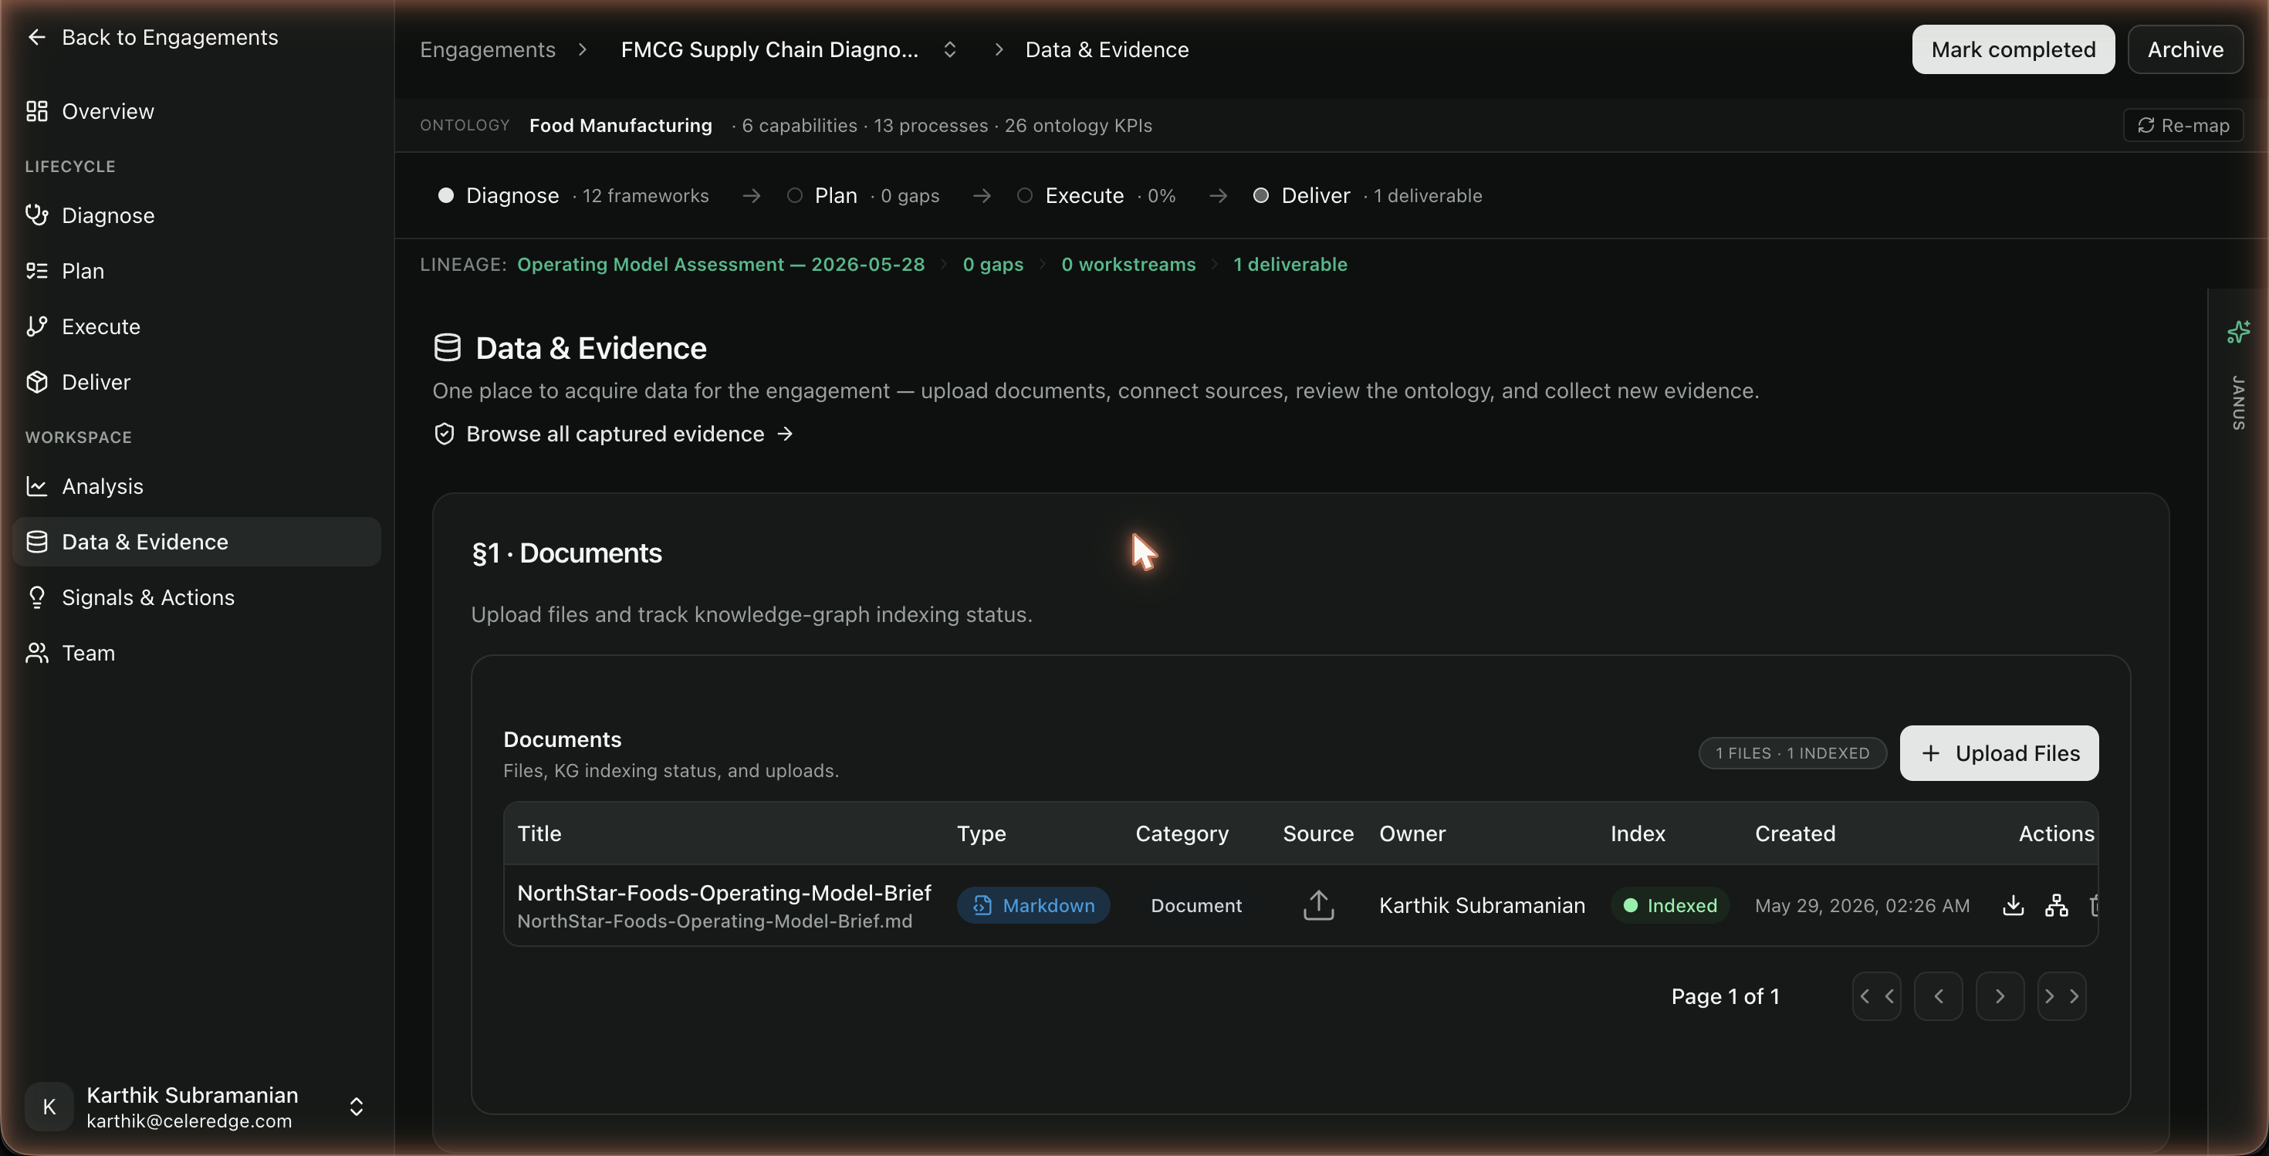Image resolution: width=2269 pixels, height=1156 pixels.
Task: Click the Back to Engagements arrow icon
Action: [x=36, y=37]
